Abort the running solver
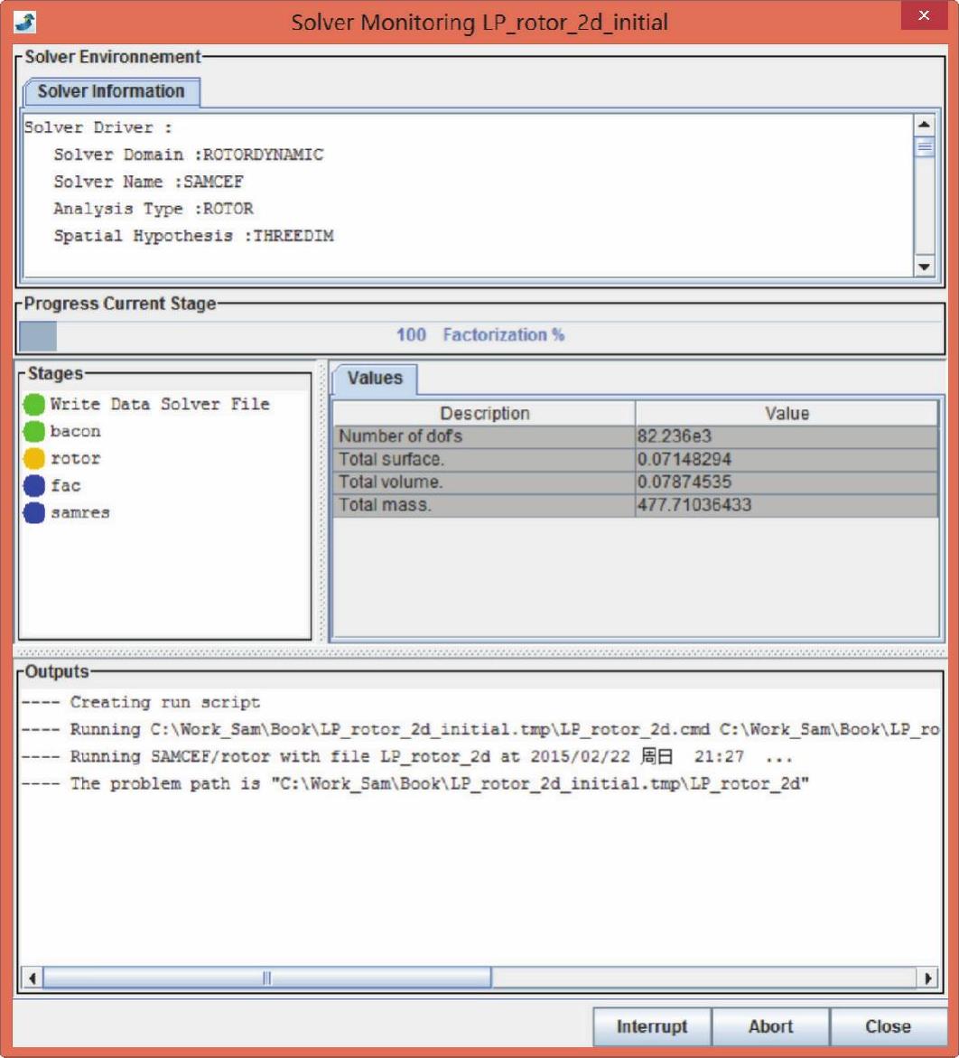This screenshot has height=1058, width=959. tap(770, 1026)
